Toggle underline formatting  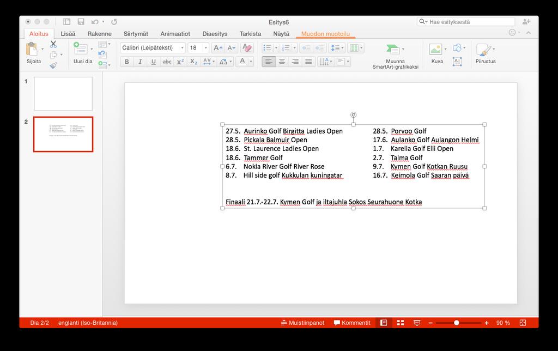click(153, 62)
